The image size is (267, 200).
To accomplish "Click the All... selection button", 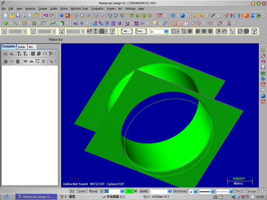I will [127, 31].
